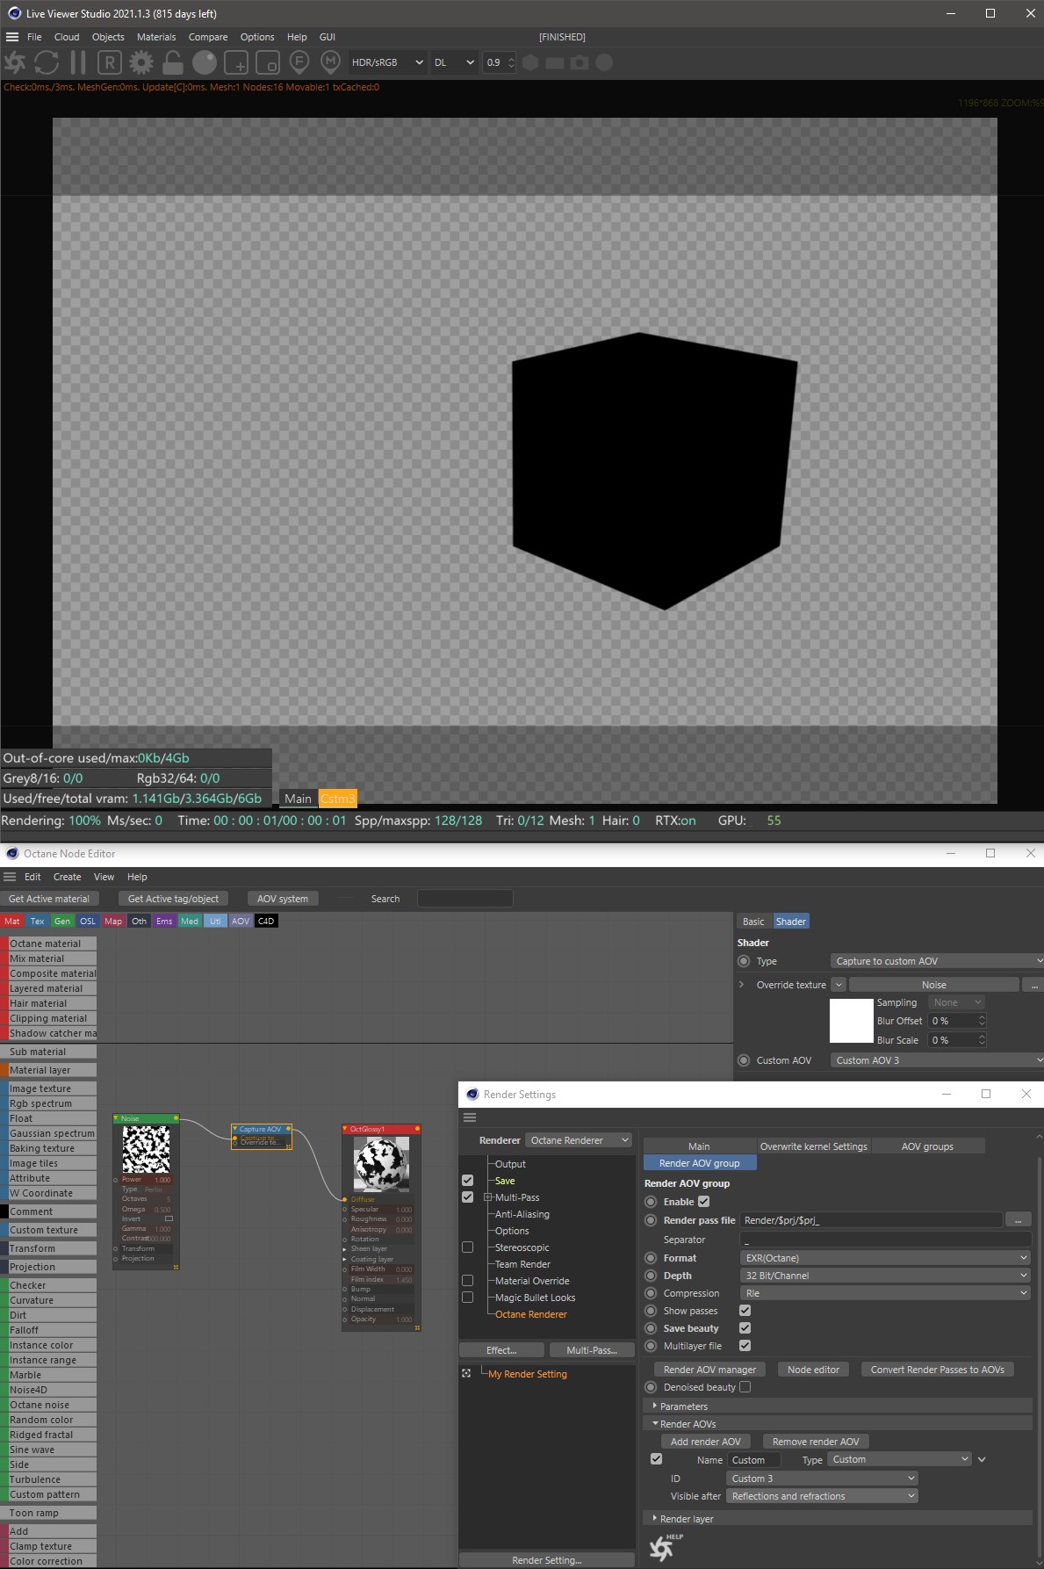Open the Create menu in Node Editor

coord(67,877)
